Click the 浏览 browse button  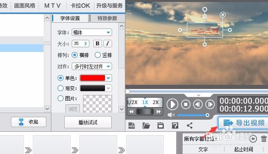coord(72,109)
